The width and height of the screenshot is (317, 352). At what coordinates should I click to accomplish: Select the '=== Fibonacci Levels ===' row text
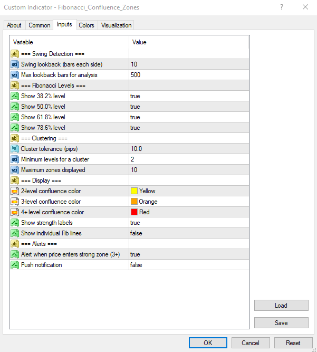click(x=53, y=85)
